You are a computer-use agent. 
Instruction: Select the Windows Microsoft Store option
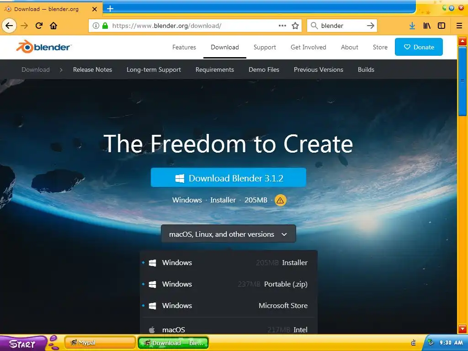[x=229, y=306]
